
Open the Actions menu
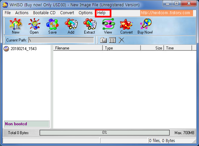pyautogui.click(x=22, y=13)
